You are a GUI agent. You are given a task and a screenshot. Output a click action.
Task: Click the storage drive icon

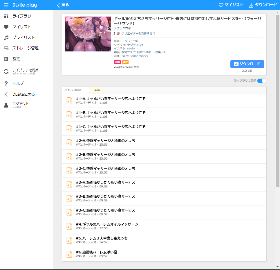click(x=6, y=48)
